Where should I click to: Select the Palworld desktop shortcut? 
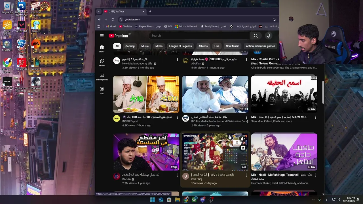pos(36,27)
